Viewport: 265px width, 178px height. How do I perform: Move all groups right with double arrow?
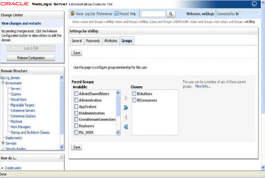[126, 107]
